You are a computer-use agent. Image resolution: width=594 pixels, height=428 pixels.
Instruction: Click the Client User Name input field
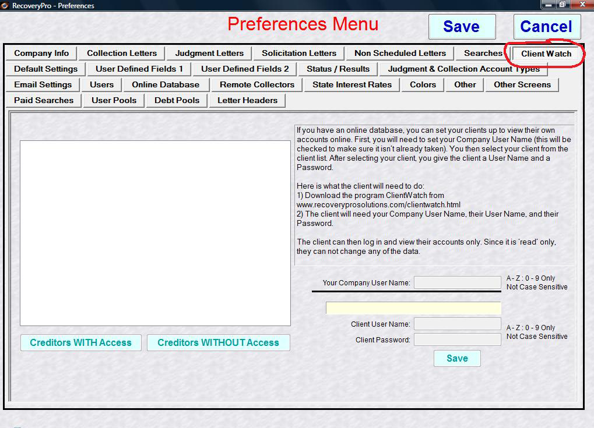pos(458,324)
